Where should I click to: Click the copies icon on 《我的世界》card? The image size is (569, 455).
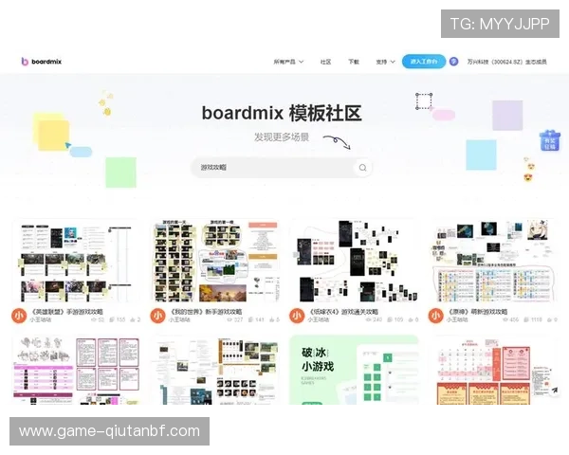tap(251, 319)
